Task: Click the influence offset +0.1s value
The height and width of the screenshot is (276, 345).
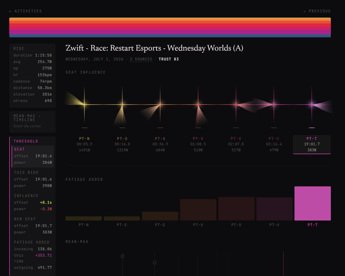Action: [x=46, y=202]
